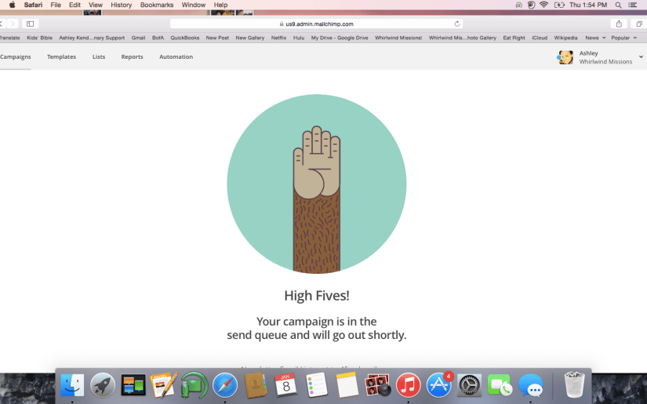The width and height of the screenshot is (647, 404).
Task: Go forward with Safari forward arrow
Action: click(x=13, y=24)
